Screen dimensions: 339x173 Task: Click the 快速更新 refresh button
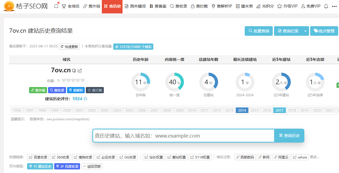coord(69,47)
